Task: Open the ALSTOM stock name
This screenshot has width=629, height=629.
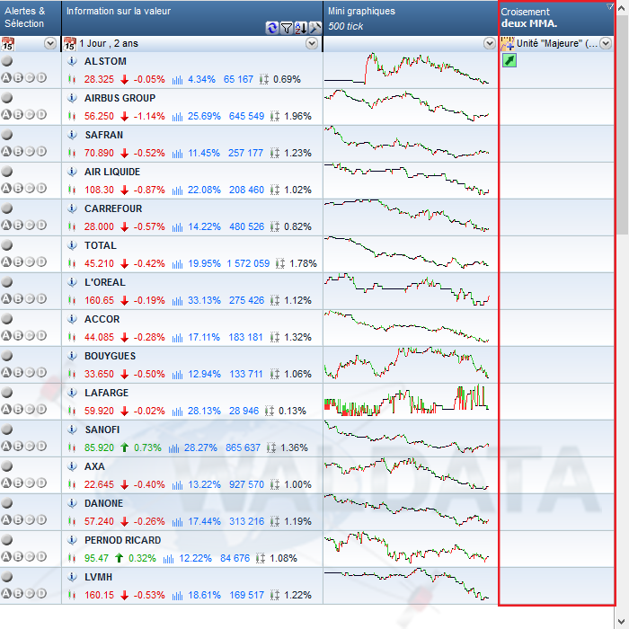Action: pos(105,61)
